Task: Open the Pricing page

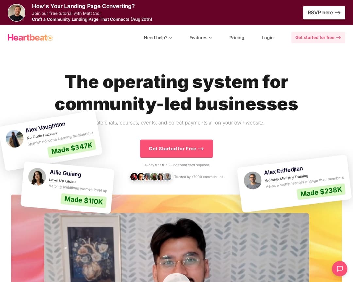Action: point(237,38)
